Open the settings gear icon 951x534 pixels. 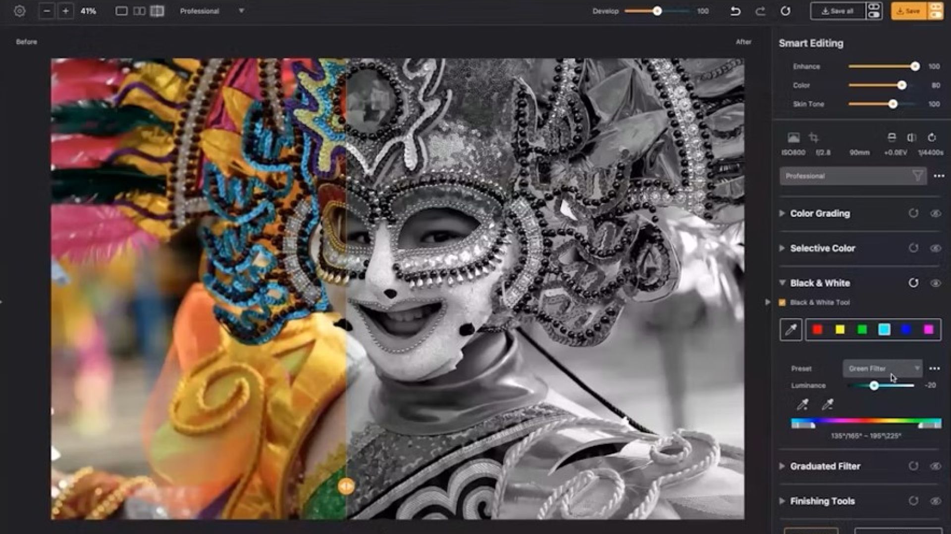coord(19,11)
